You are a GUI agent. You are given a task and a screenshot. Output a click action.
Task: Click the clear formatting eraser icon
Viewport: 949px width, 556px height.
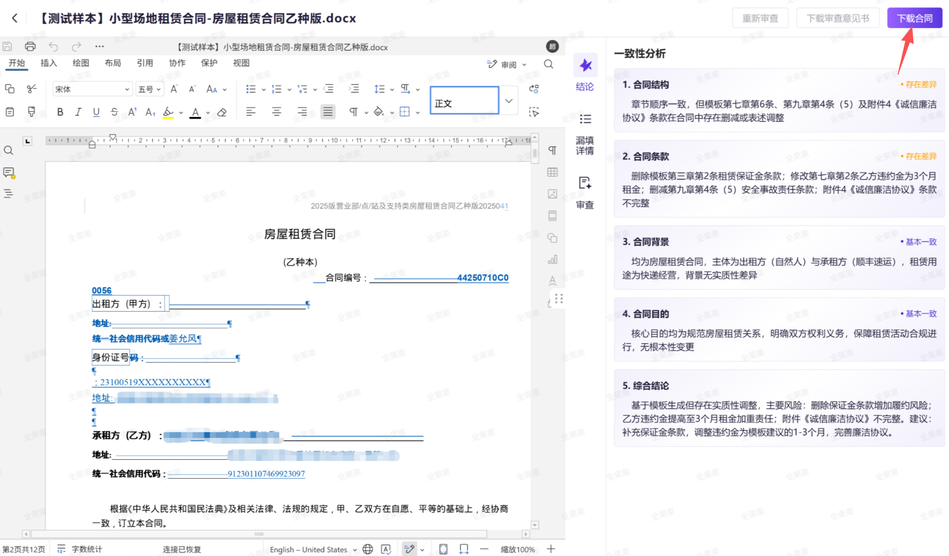pos(222,112)
